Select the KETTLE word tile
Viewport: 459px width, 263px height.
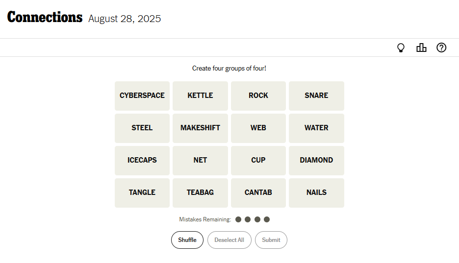pyautogui.click(x=200, y=96)
